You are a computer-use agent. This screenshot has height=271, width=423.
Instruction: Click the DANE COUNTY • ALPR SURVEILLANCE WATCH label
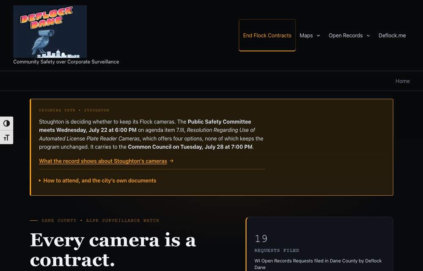[x=100, y=221]
